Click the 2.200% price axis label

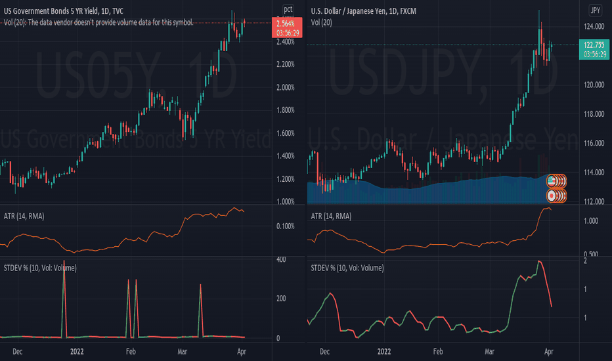point(285,64)
